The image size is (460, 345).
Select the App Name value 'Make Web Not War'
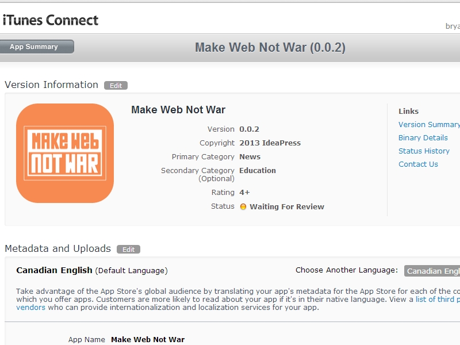point(148,339)
